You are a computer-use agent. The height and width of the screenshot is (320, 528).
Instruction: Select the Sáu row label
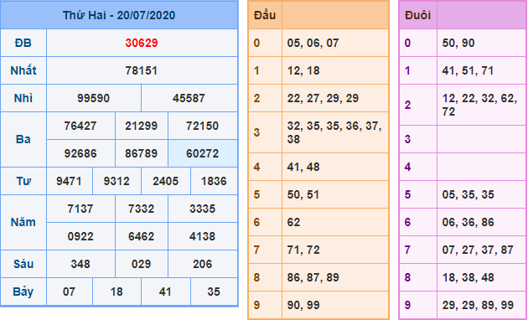(23, 264)
